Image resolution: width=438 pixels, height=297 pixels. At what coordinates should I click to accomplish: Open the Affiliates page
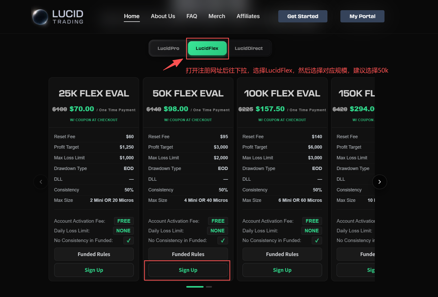click(248, 16)
